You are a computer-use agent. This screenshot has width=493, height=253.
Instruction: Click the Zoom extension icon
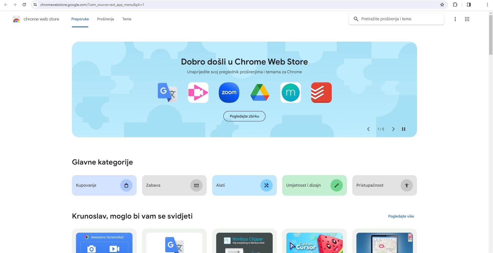click(229, 93)
